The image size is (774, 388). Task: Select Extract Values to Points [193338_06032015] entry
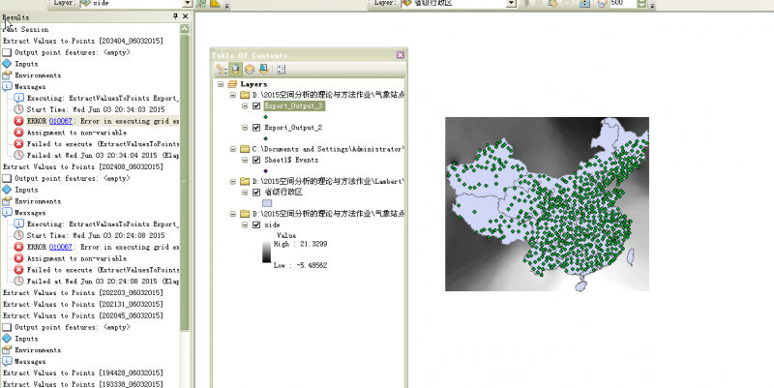pyautogui.click(x=83, y=384)
